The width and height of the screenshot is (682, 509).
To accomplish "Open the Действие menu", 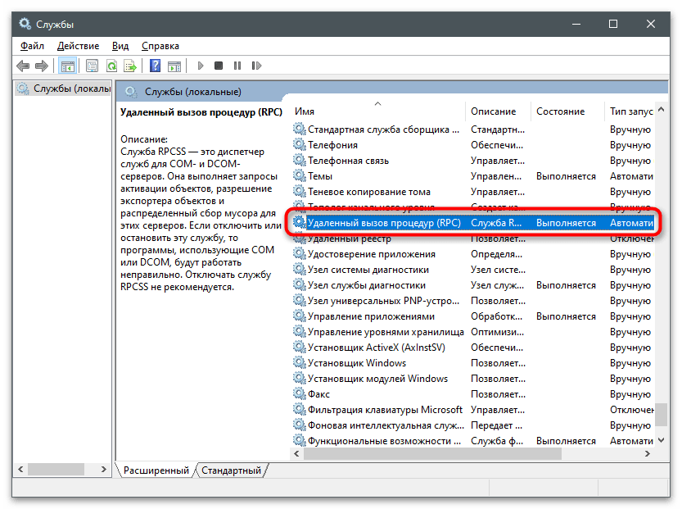I will (x=79, y=46).
